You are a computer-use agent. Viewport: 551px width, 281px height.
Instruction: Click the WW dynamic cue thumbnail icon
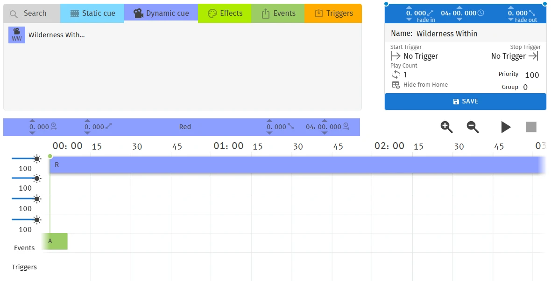[17, 35]
